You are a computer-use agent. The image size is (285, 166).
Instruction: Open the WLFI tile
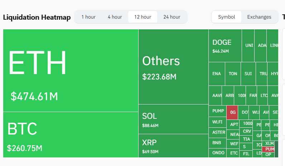click(x=218, y=122)
